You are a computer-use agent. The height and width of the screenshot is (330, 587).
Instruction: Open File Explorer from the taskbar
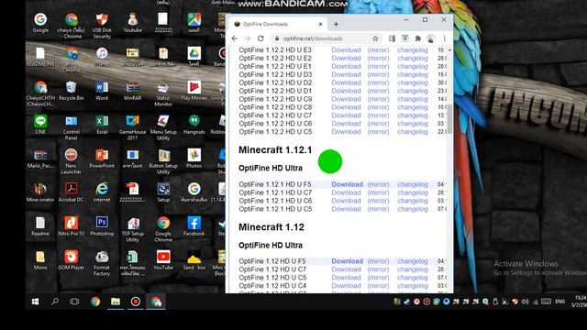click(116, 302)
